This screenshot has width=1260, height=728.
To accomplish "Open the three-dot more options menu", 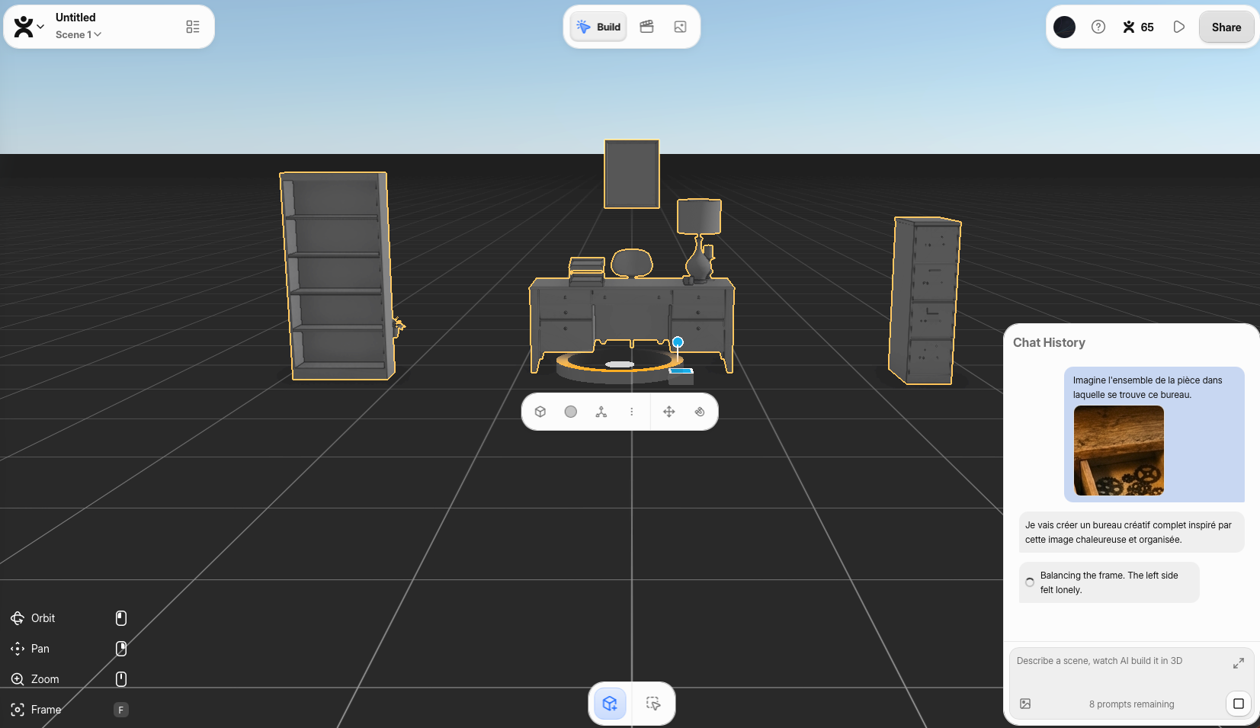I will (631, 412).
